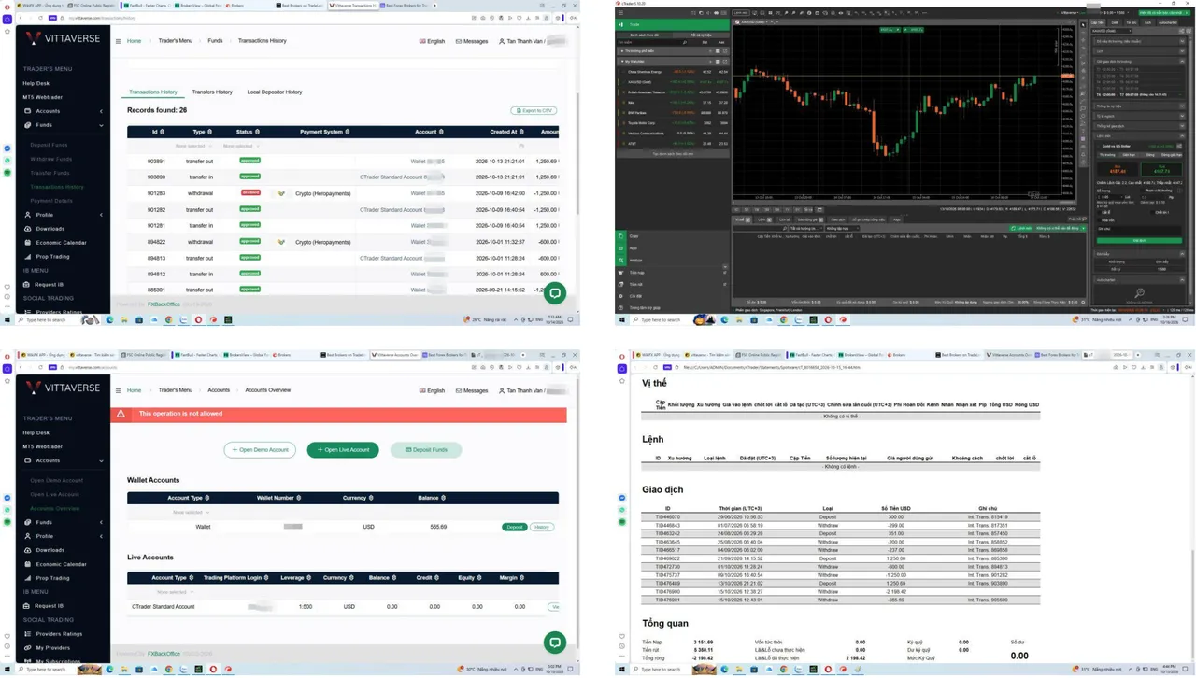Viewport: 1196px width, 678px height.
Task: Click the History button in the Wallet row
Action: coord(542,527)
